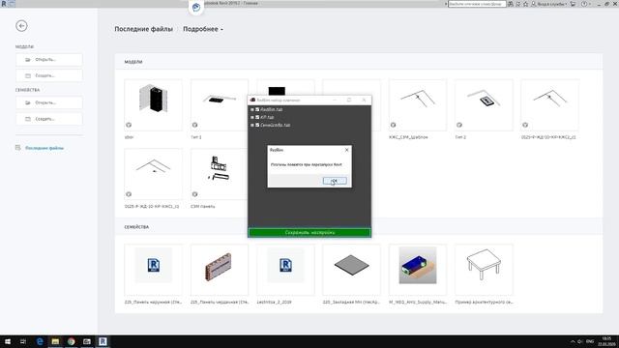Click the ENG language indicator
The height and width of the screenshot is (348, 619).
tap(590, 341)
